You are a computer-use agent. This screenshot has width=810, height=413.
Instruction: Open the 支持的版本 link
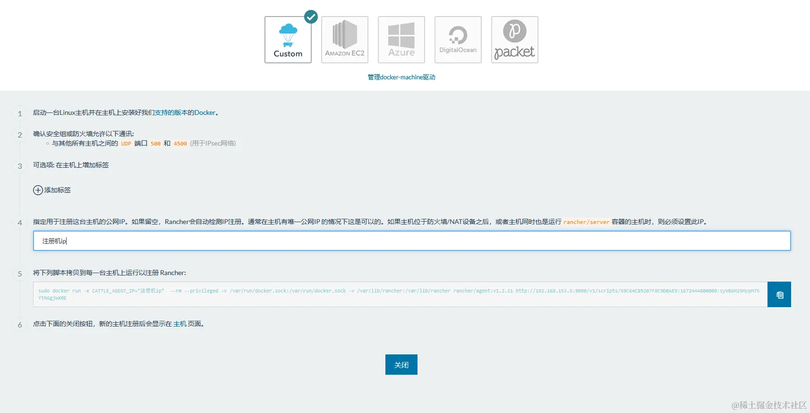[x=171, y=112]
